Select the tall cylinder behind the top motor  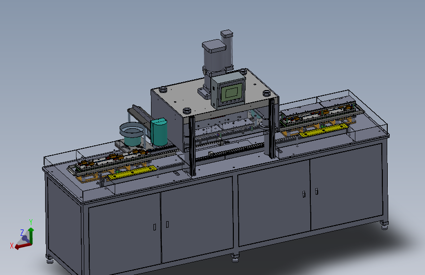pyautogui.click(x=227, y=49)
